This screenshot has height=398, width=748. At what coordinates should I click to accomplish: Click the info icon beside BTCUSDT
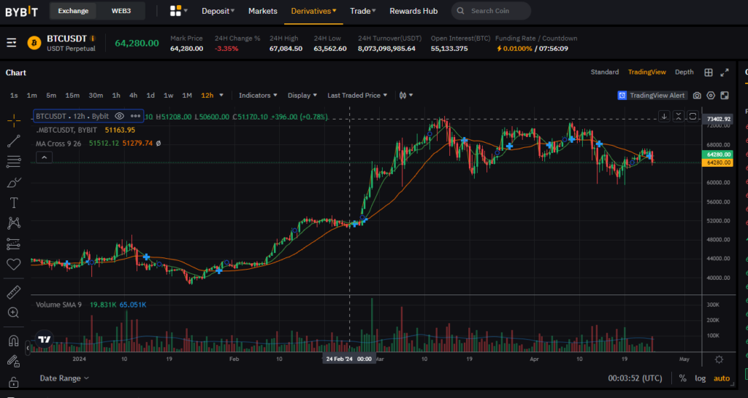pyautogui.click(x=93, y=38)
